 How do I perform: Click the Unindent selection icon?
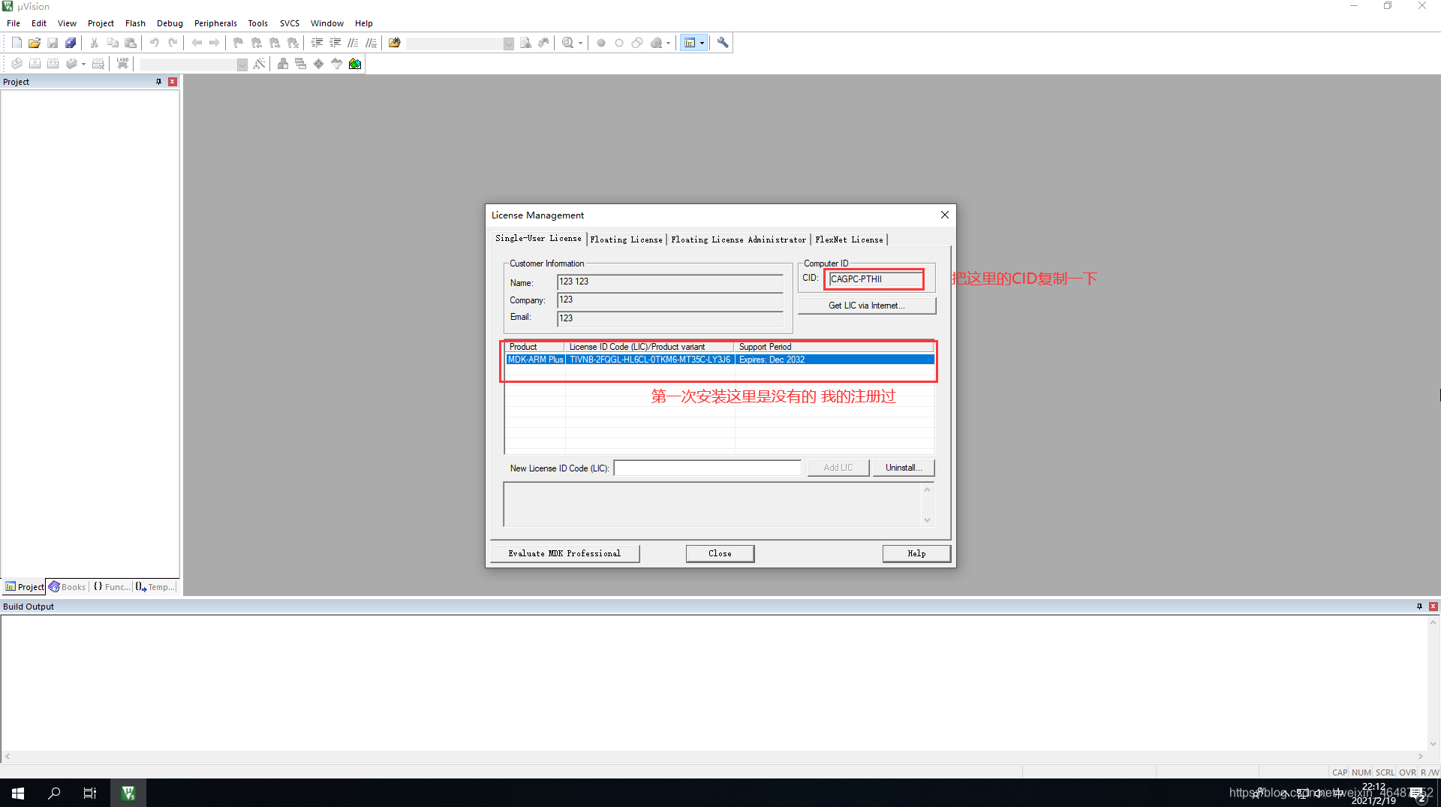[x=335, y=43]
